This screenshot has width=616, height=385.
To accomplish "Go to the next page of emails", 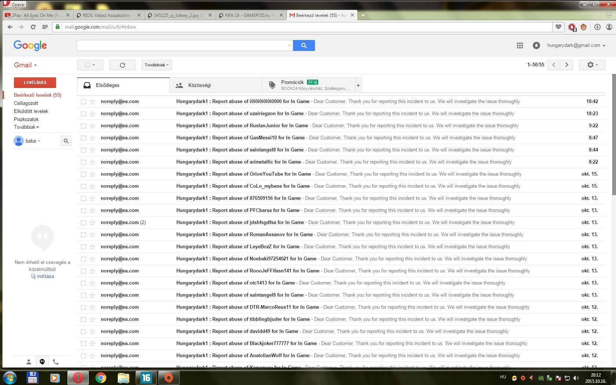I will [x=567, y=65].
